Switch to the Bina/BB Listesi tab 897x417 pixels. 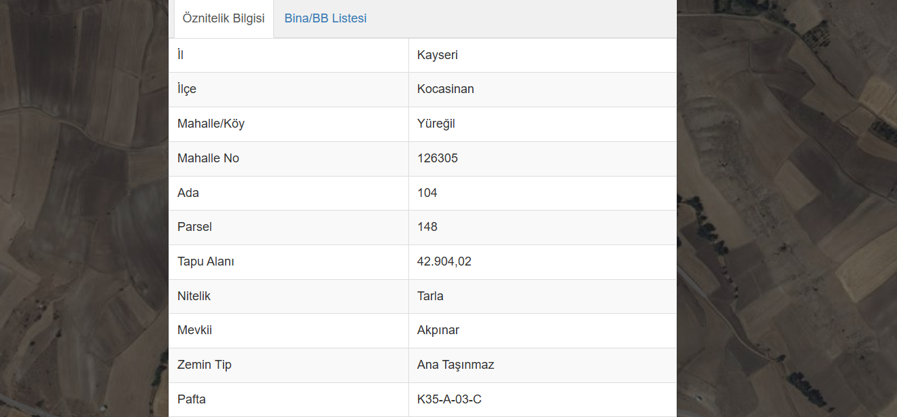pos(326,18)
